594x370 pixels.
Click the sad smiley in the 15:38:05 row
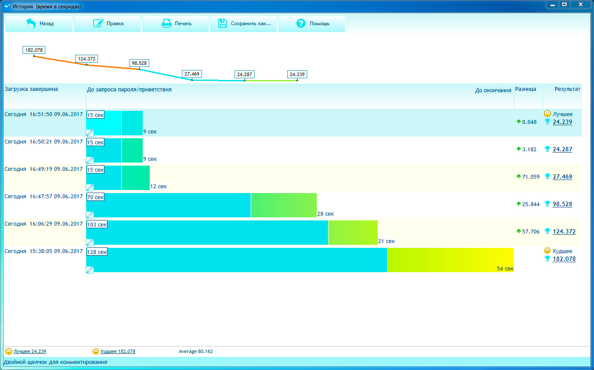tap(547, 251)
